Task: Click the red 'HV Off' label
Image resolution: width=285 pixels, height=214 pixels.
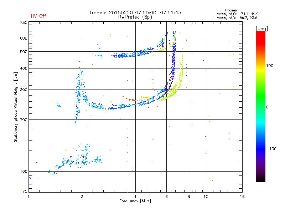Action: (x=38, y=16)
